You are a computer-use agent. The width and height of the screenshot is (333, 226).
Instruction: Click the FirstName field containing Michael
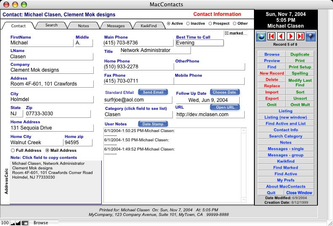[41, 43]
